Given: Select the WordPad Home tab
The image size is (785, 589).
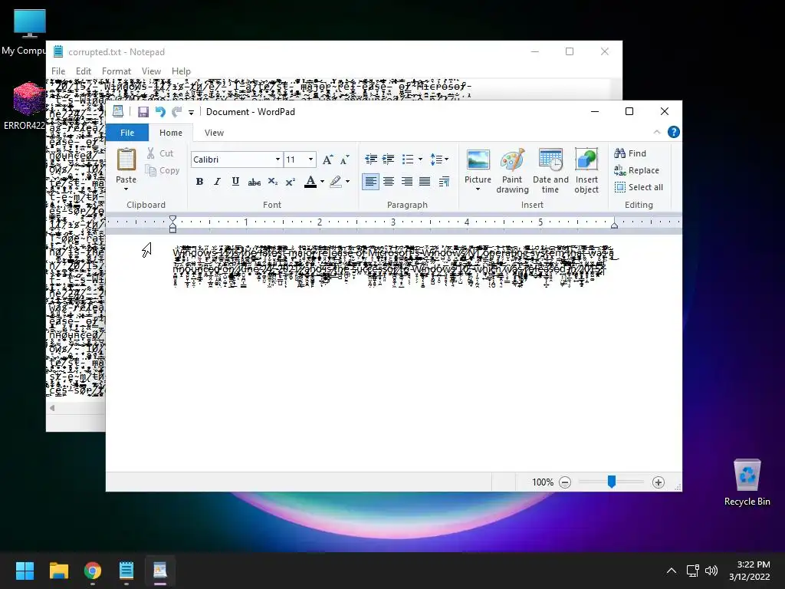Looking at the screenshot, I should pyautogui.click(x=171, y=133).
